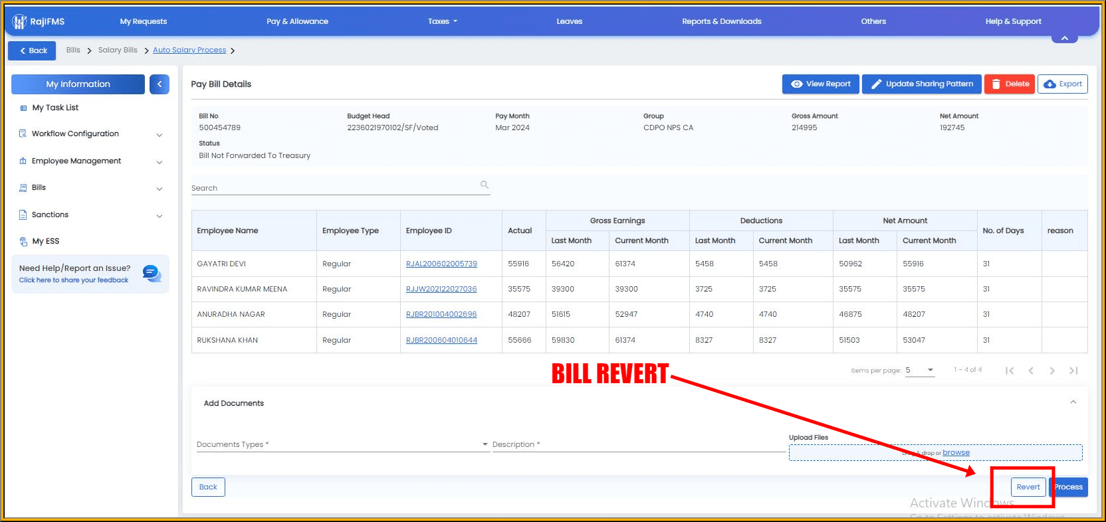Open employee ID RJBR200604010644 link

(441, 340)
